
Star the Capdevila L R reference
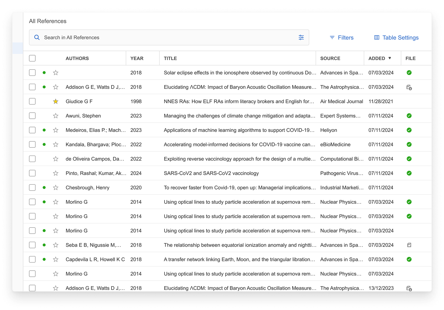[x=56, y=259]
